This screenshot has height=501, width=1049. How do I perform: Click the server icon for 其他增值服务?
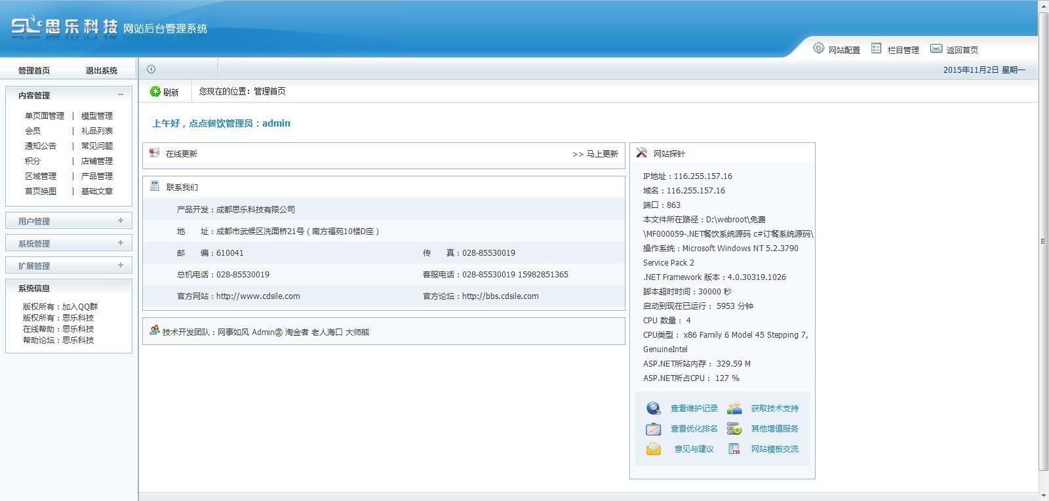pos(734,429)
